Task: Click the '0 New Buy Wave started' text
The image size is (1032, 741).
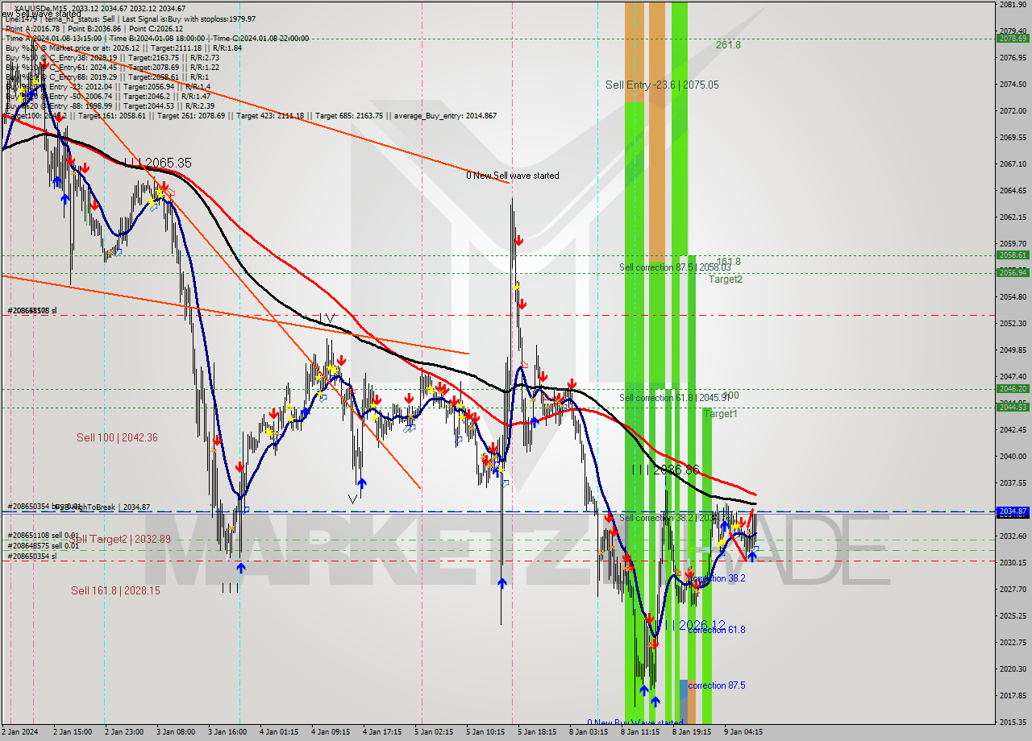Action: pyautogui.click(x=635, y=722)
